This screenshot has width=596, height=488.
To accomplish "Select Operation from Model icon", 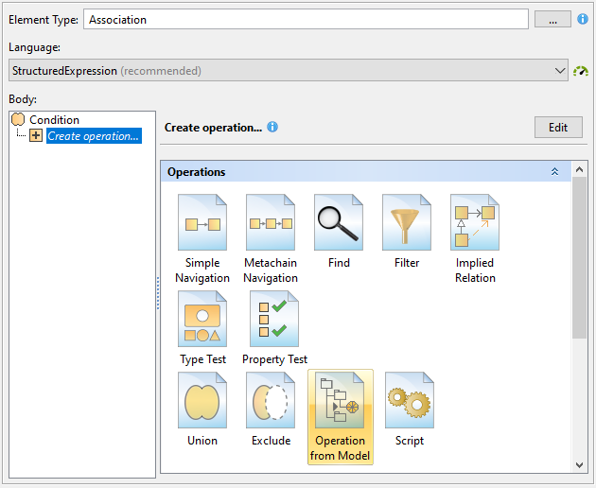I will [340, 401].
